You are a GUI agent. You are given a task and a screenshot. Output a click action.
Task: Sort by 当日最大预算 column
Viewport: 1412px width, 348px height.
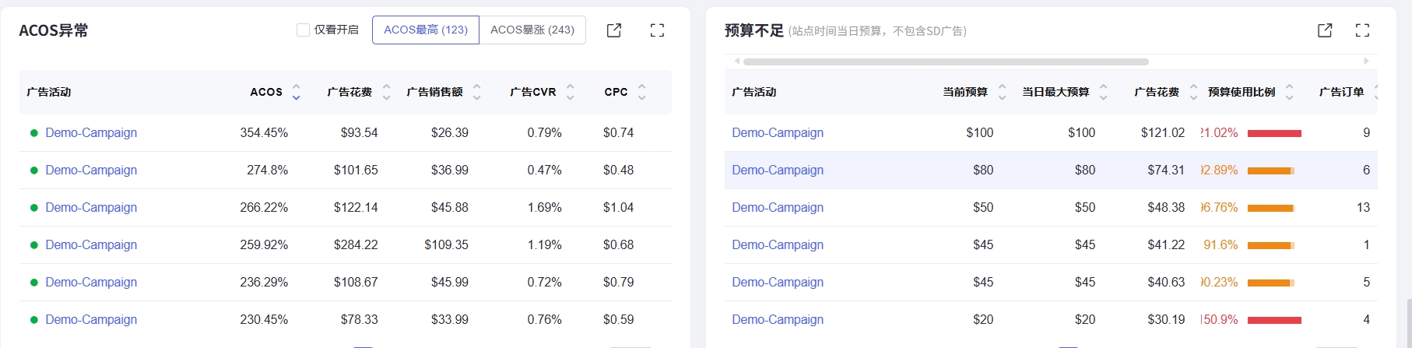click(1103, 92)
